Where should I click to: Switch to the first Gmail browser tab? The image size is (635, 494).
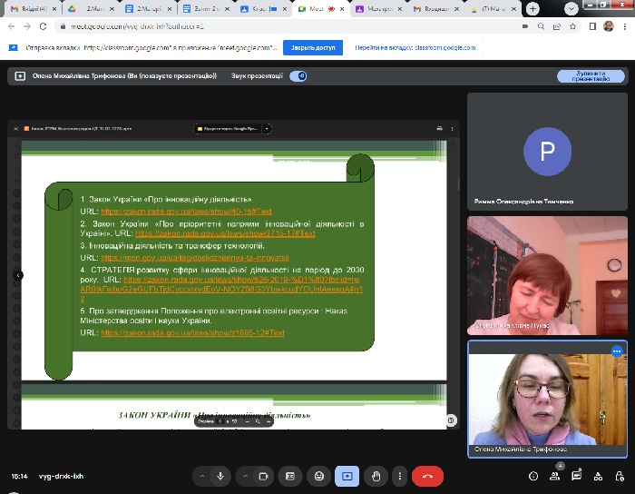[x=27, y=8]
